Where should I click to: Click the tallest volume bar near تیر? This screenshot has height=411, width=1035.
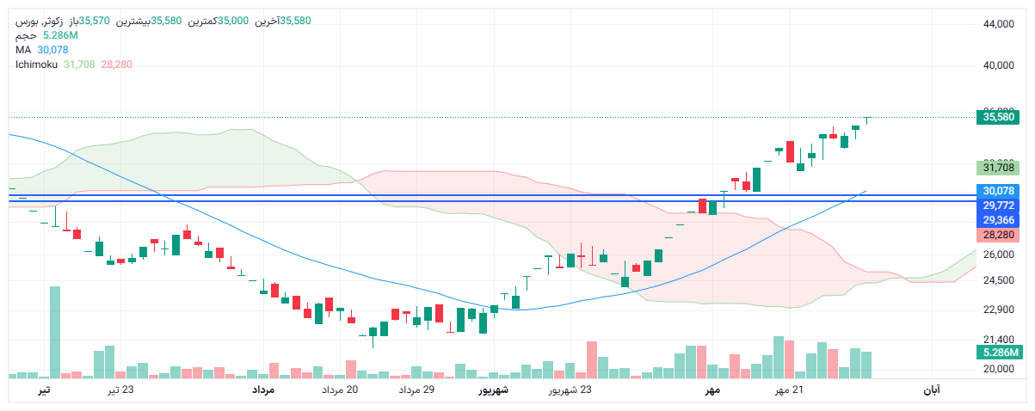pos(55,332)
